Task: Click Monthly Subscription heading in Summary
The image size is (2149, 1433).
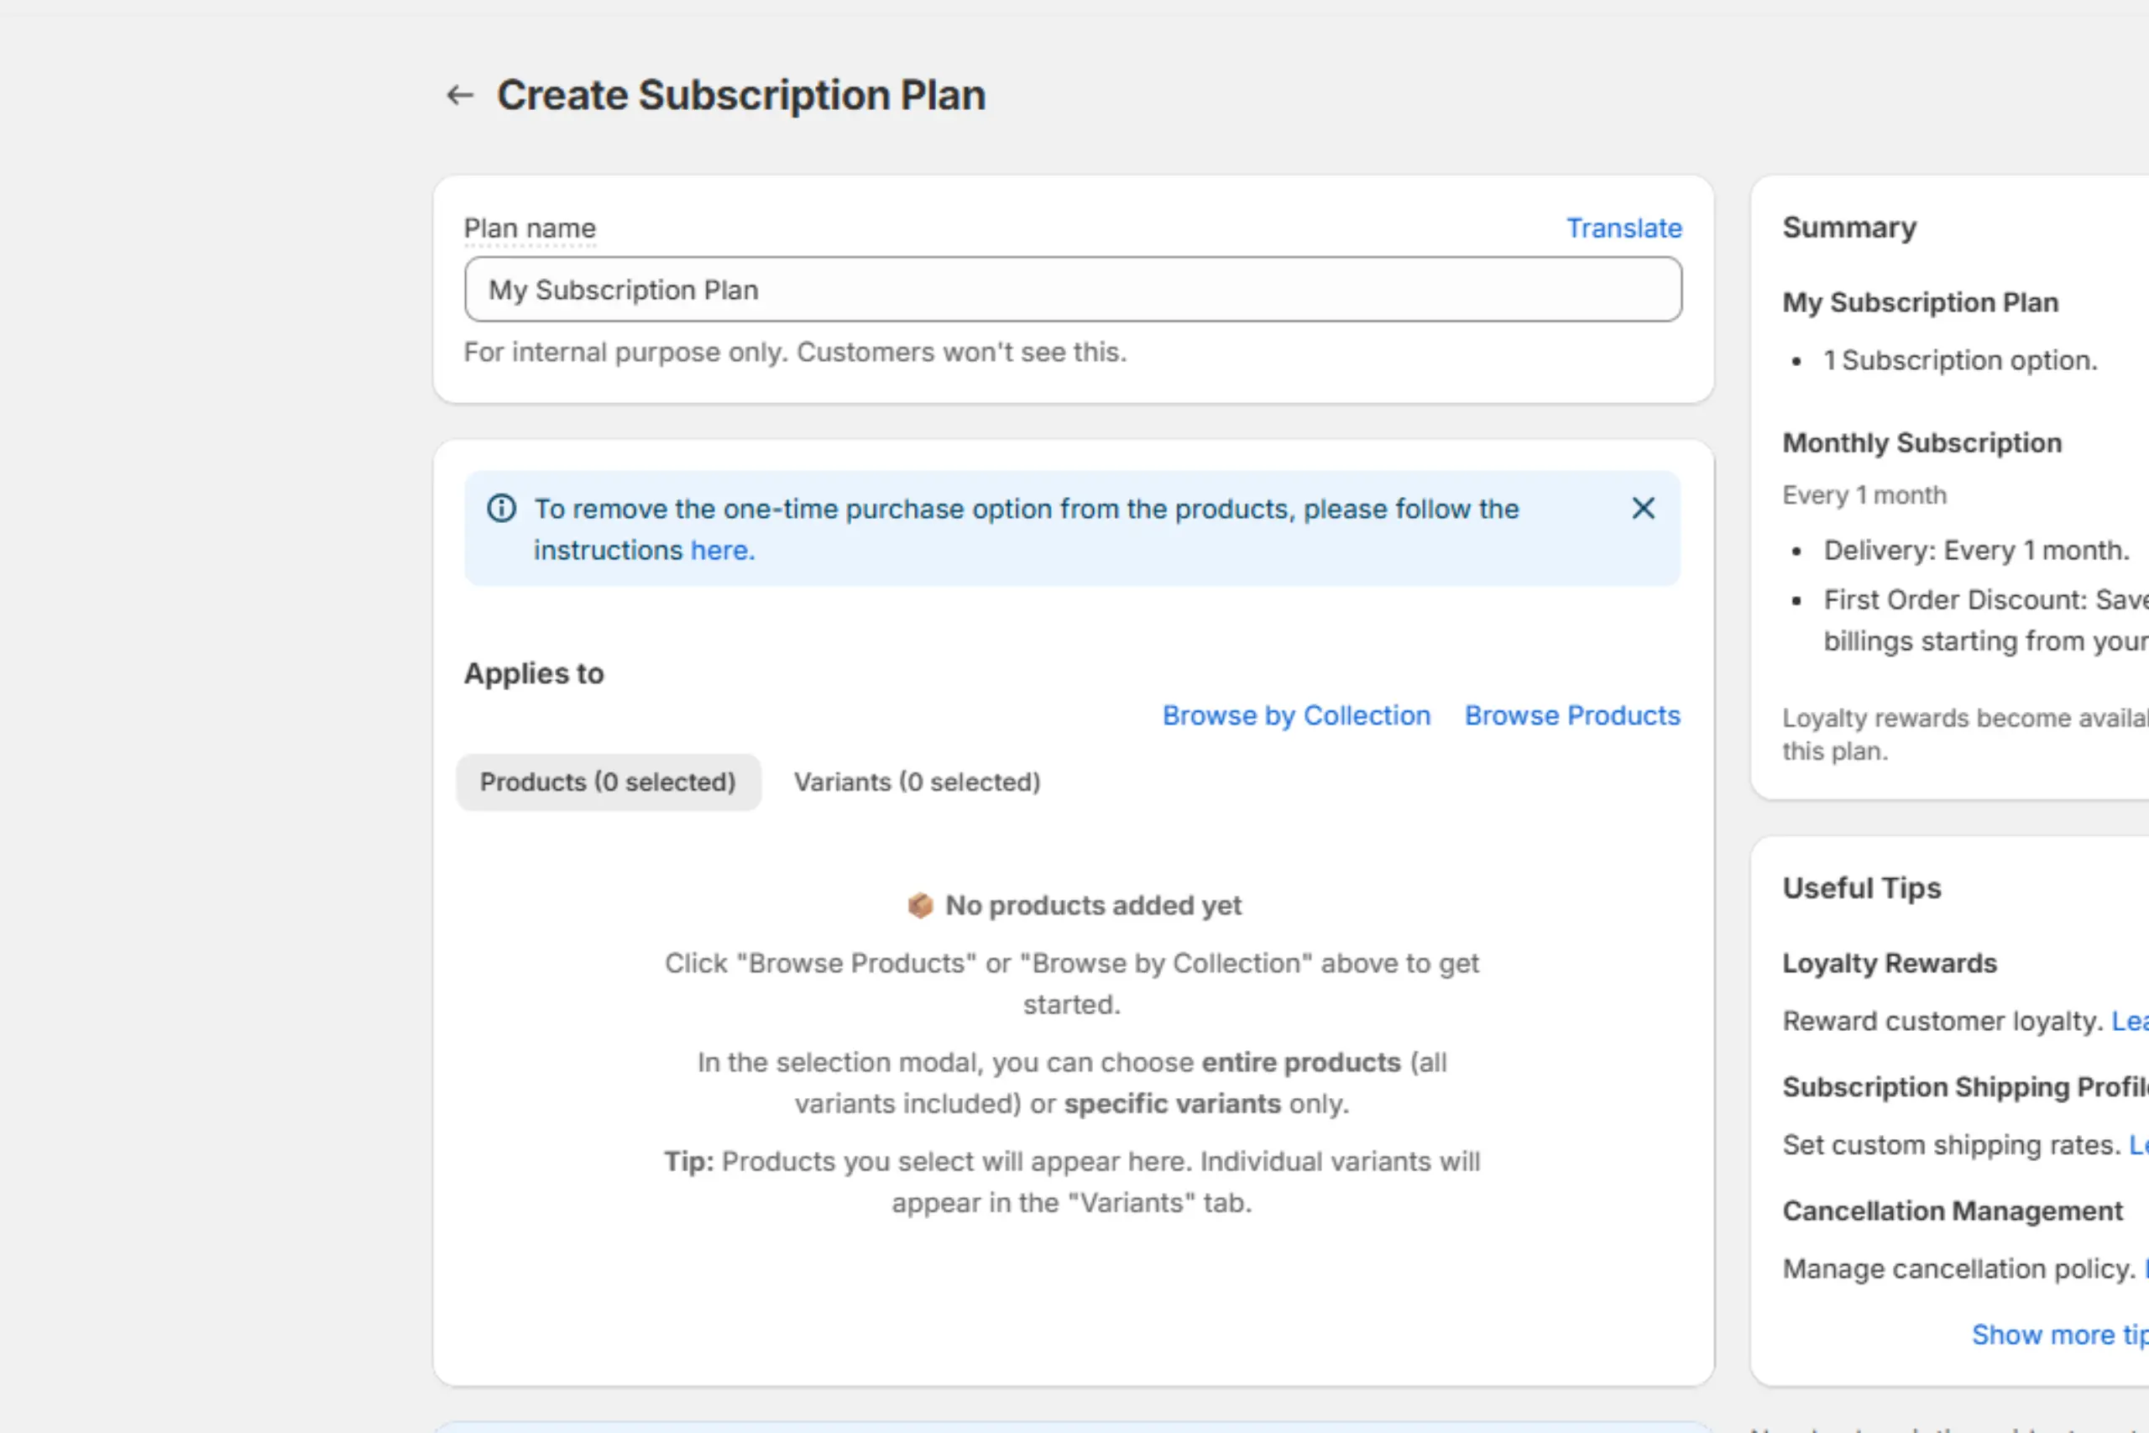Action: tap(1922, 443)
